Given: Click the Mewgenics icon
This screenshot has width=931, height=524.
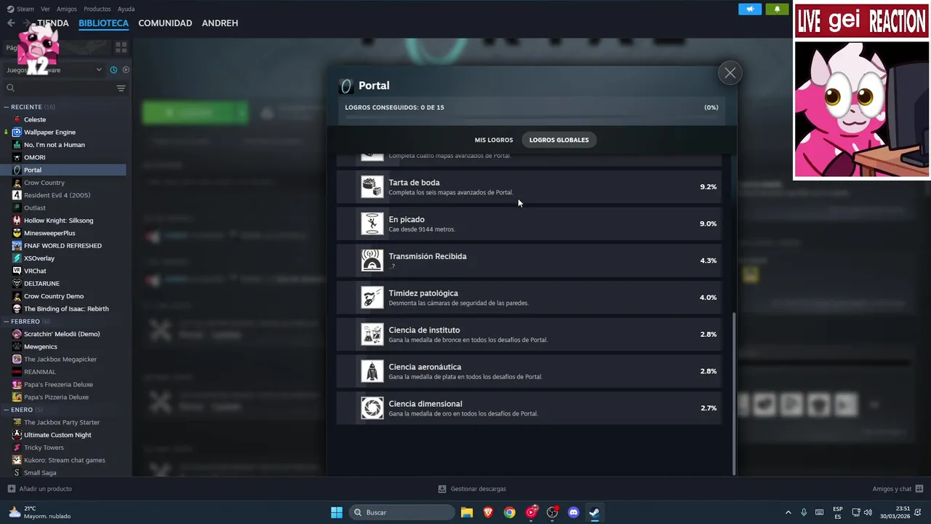Looking at the screenshot, I should (x=17, y=346).
